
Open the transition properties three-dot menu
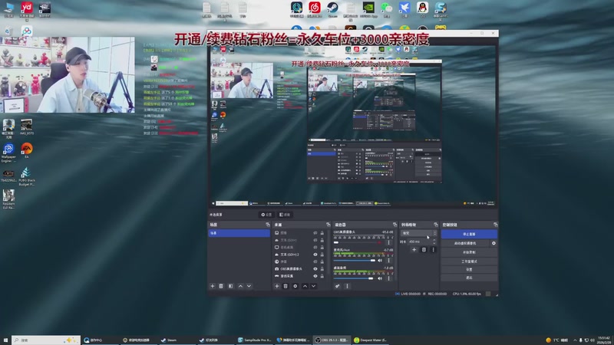tap(433, 250)
